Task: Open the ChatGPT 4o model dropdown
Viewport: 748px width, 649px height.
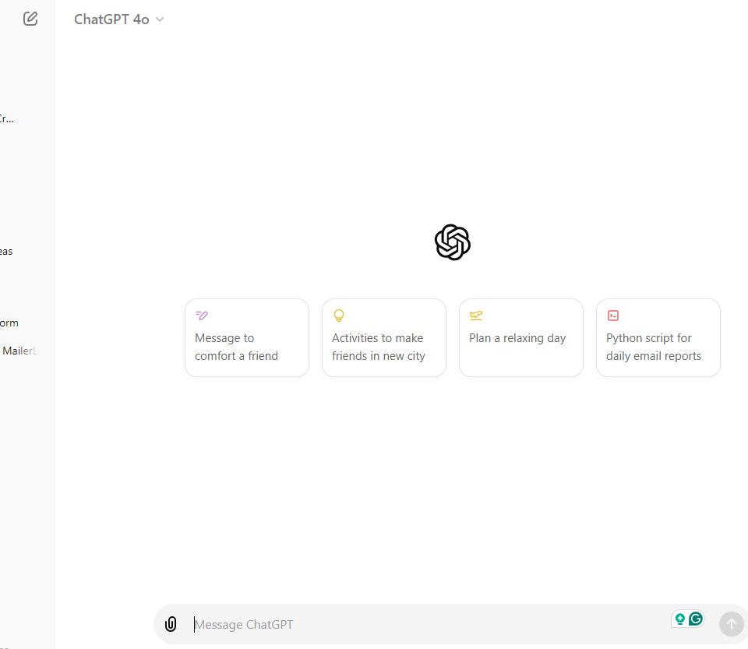Action: [x=118, y=19]
